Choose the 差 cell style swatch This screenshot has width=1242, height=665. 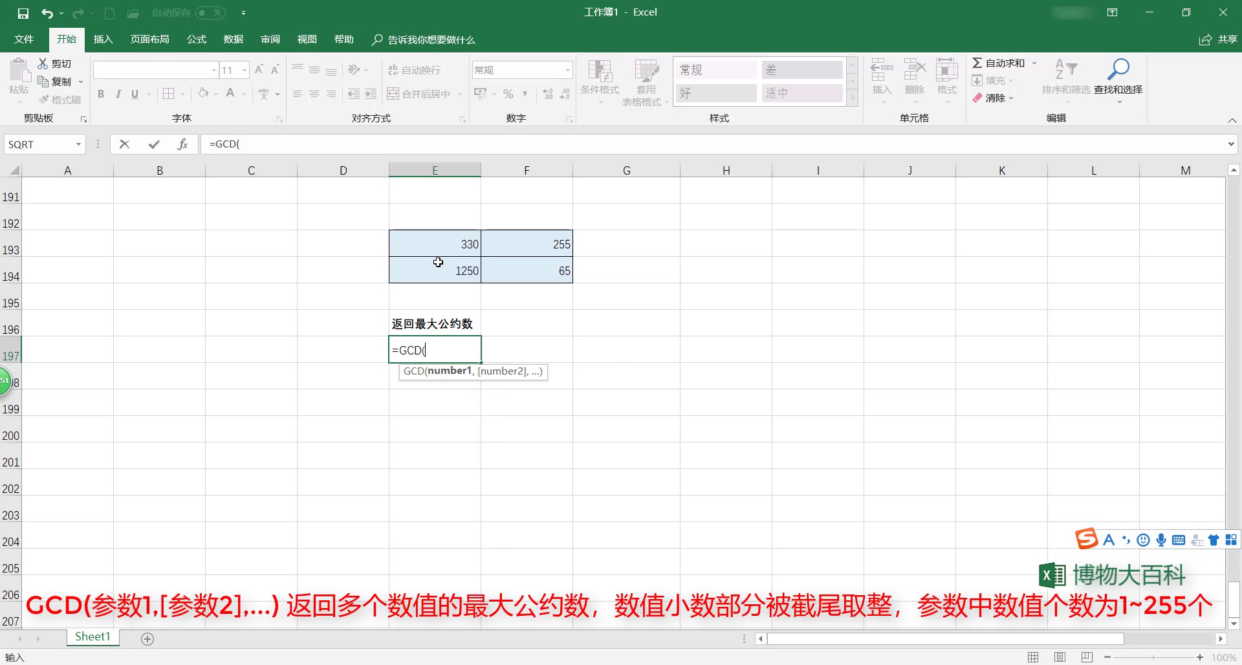click(x=801, y=69)
